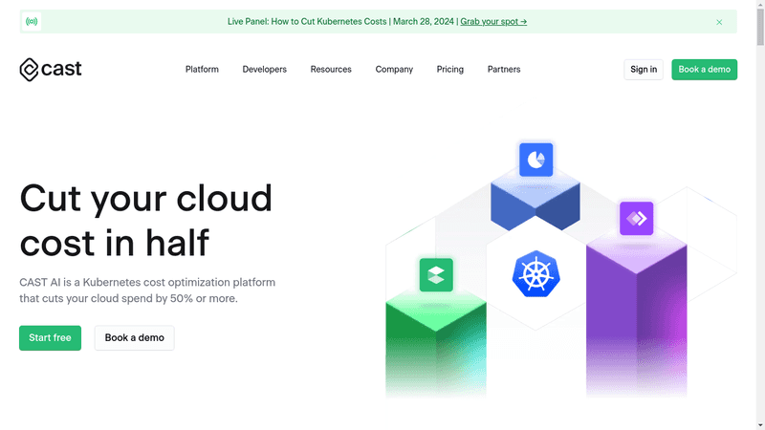Dismiss the Live Panel announcement banner
This screenshot has height=430, width=765.
pos(719,22)
